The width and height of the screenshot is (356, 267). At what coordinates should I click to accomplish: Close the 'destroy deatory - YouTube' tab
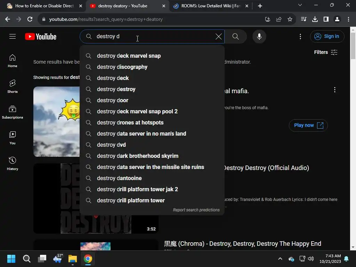pos(164,6)
